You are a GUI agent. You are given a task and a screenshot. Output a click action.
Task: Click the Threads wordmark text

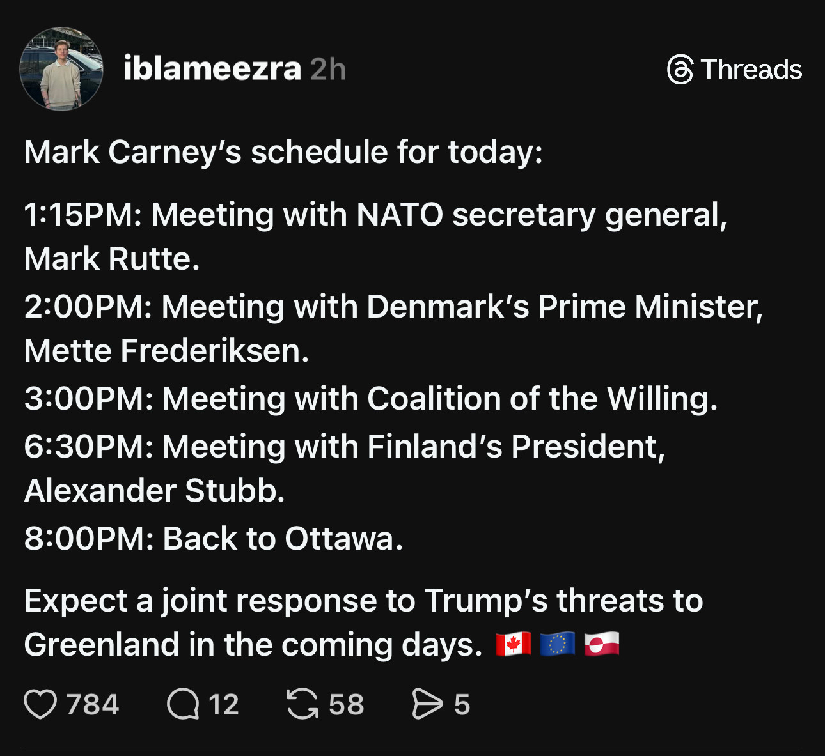click(751, 69)
